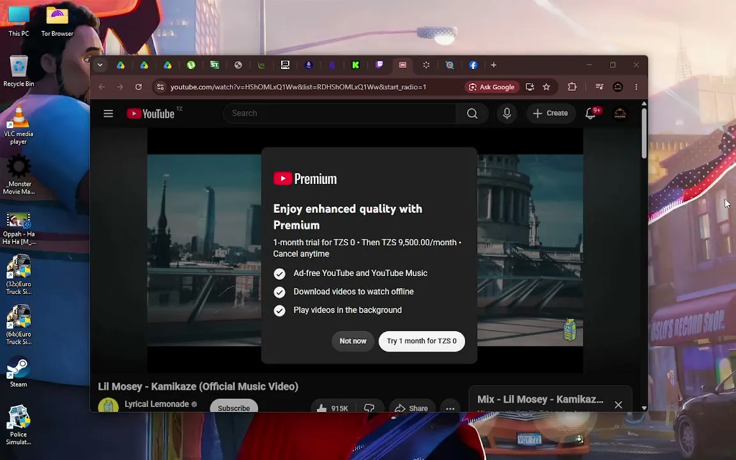Like the video with thumbs up

[332, 408]
